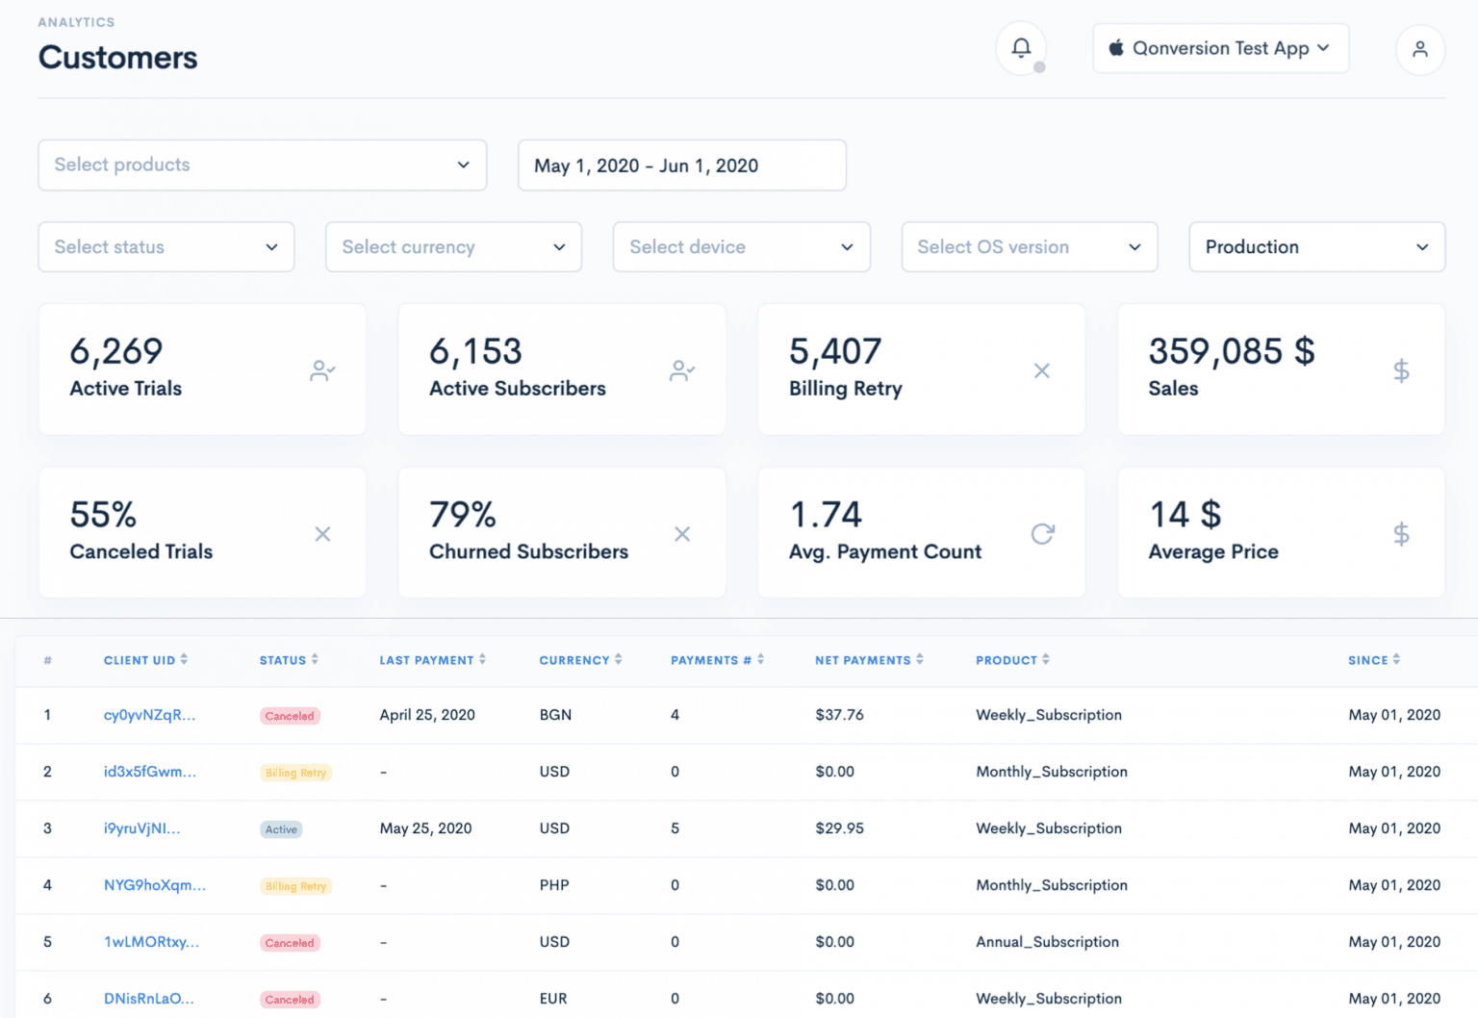Screen dimensions: 1478x1018
Task: Open the Production environment dropdown
Action: click(1315, 247)
